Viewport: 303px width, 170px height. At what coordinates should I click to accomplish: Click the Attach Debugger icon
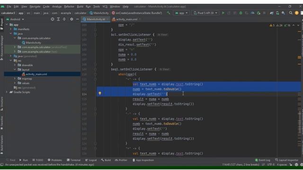pyautogui.click(x=258, y=13)
